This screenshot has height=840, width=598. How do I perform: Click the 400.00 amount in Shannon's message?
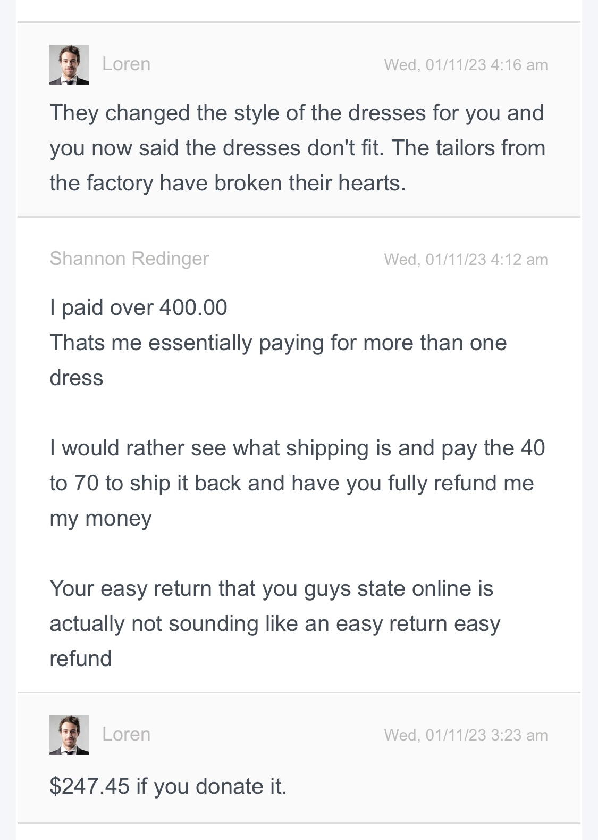click(x=193, y=307)
